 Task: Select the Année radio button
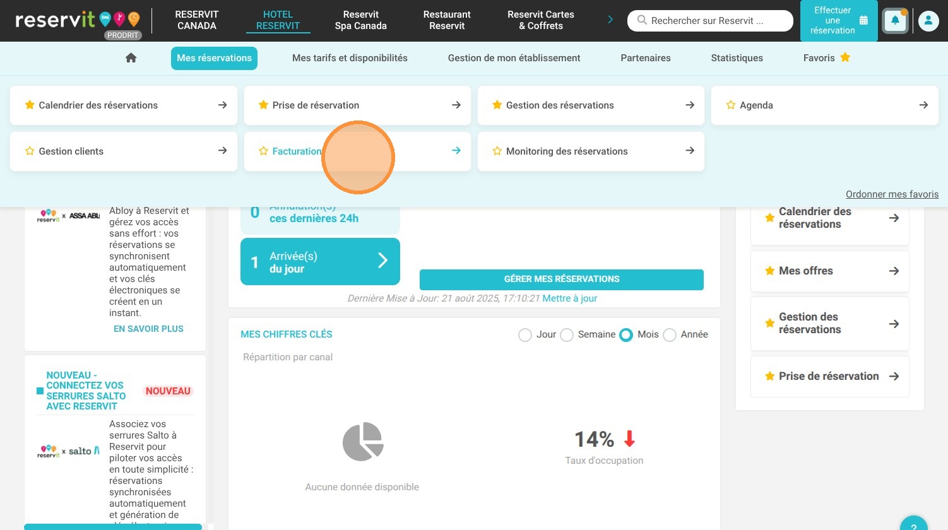(670, 335)
